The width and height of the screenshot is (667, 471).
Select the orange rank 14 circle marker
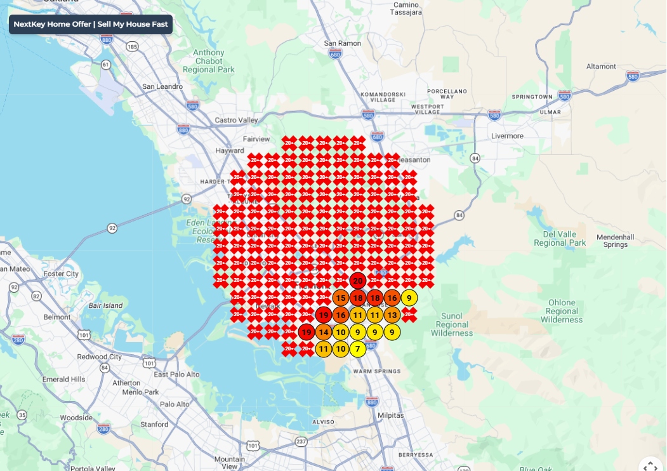tap(324, 332)
